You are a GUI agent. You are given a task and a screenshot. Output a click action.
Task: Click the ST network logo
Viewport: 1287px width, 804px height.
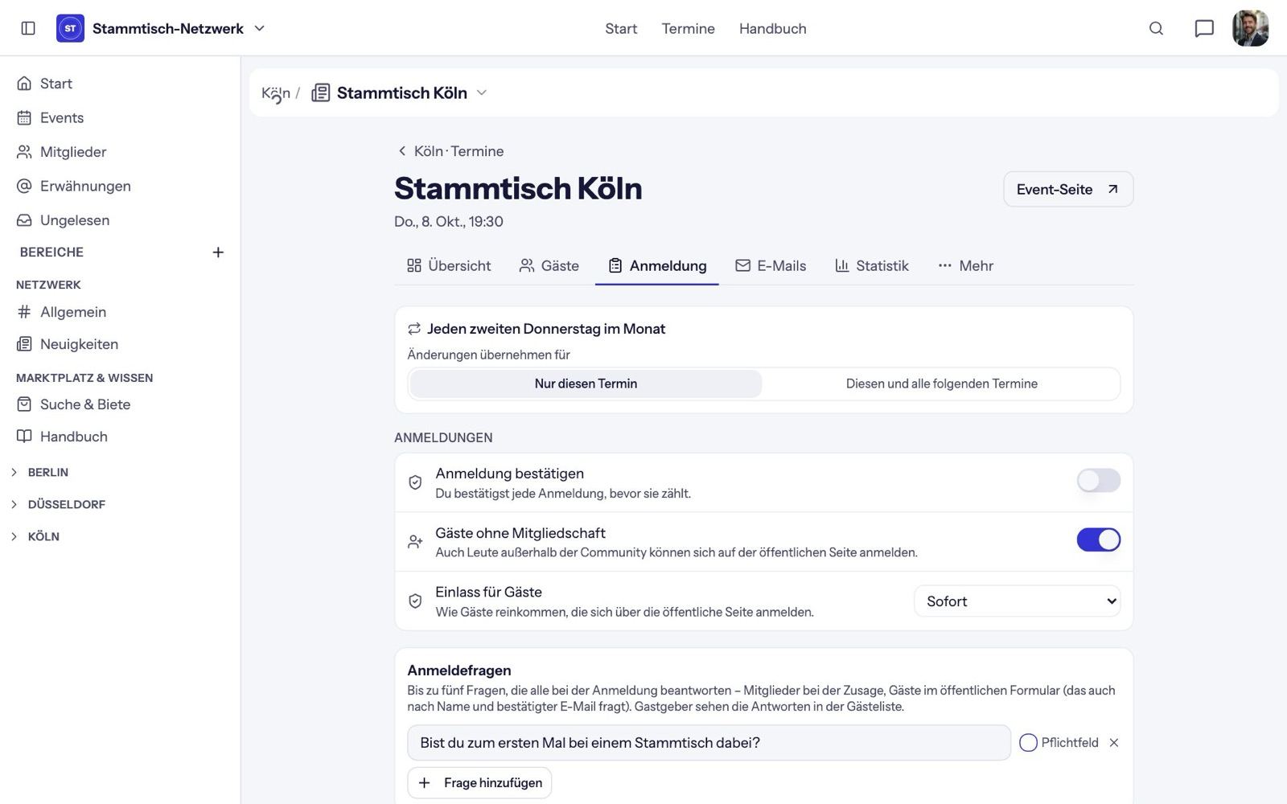pos(70,28)
